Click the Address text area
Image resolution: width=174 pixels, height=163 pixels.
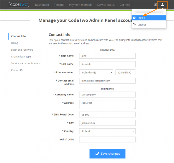click(107, 104)
